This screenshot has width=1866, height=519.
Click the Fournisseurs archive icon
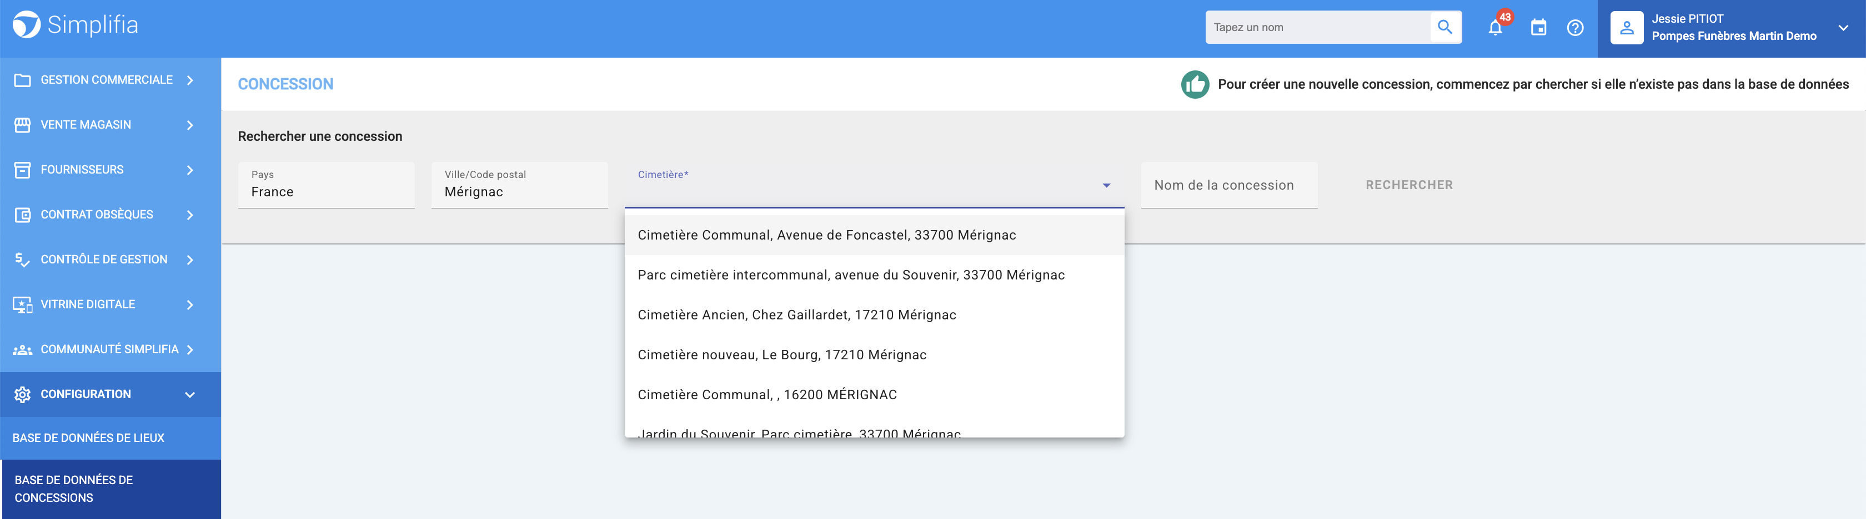(22, 170)
